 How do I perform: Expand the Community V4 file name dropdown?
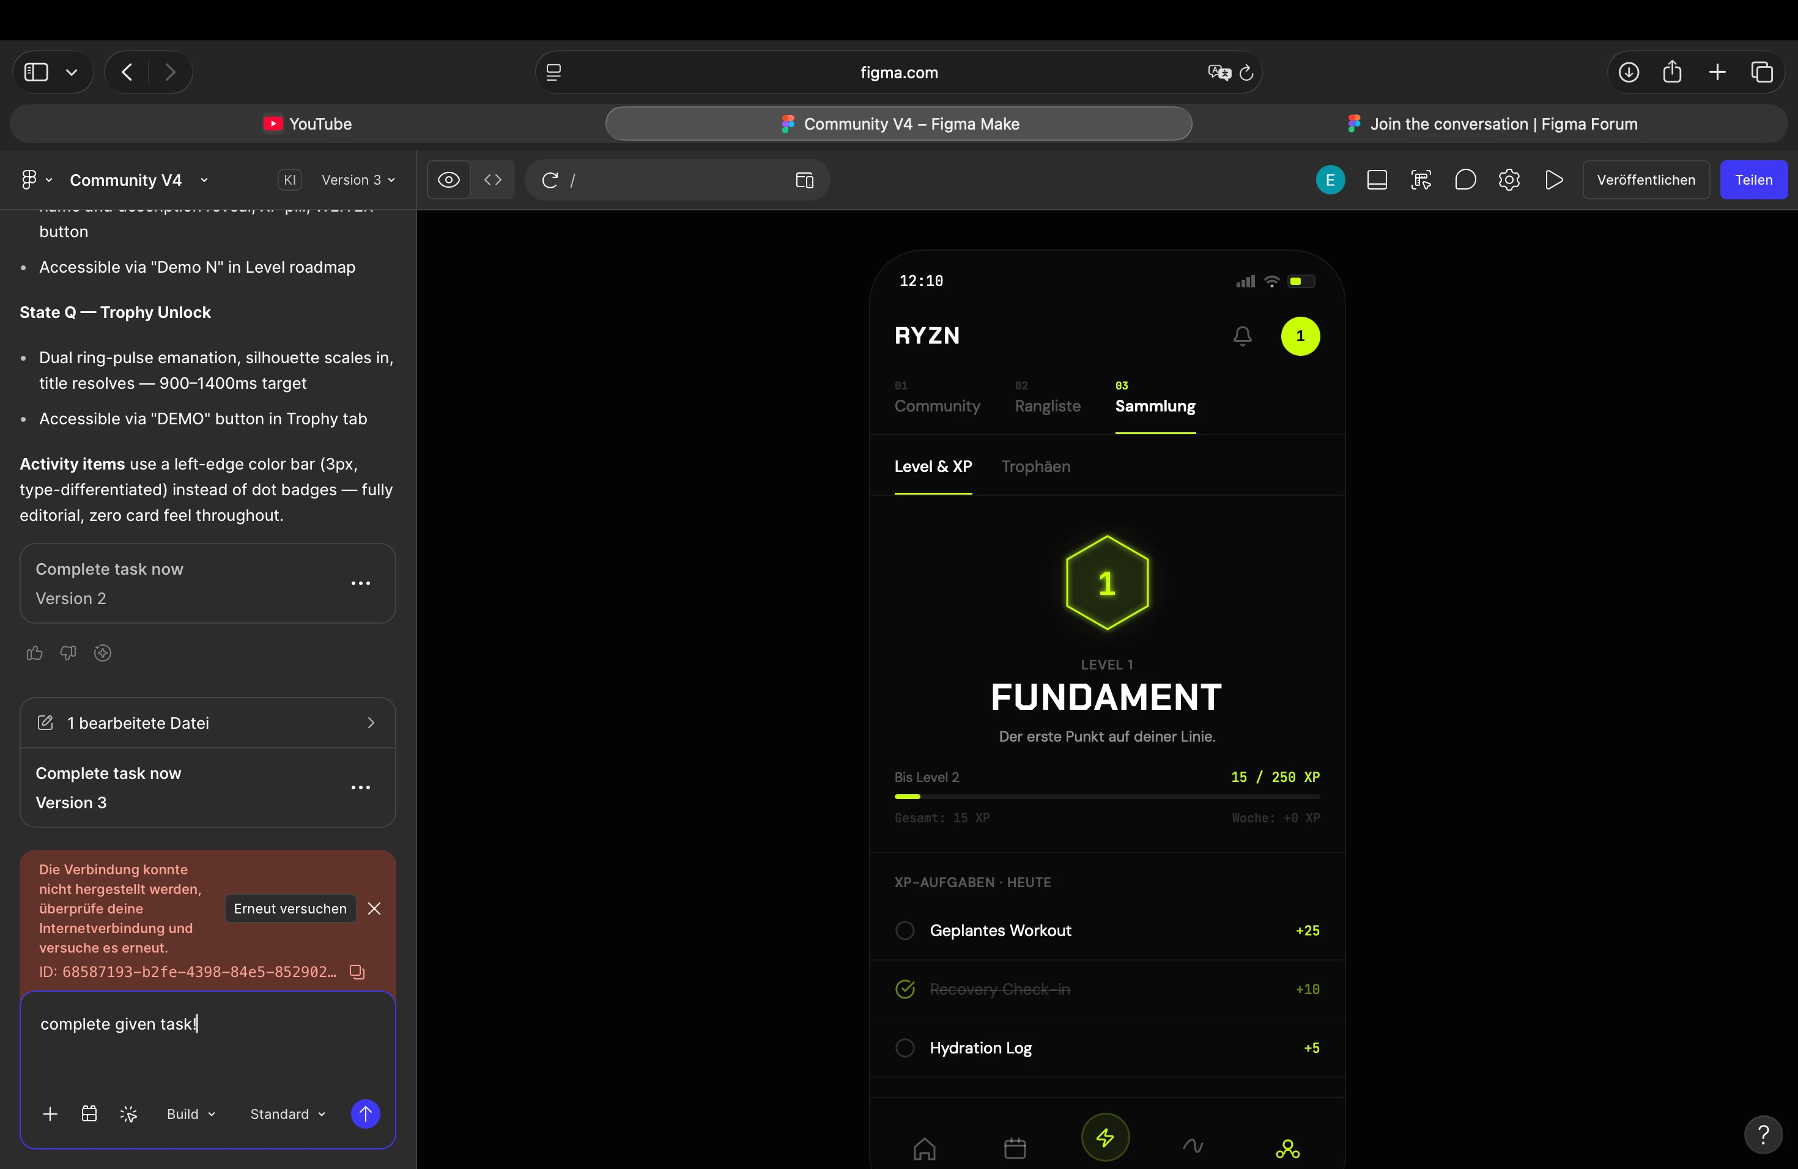204,180
